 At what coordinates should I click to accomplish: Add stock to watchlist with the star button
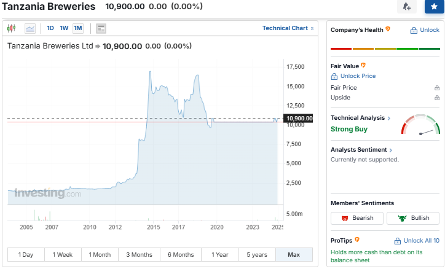click(x=434, y=6)
